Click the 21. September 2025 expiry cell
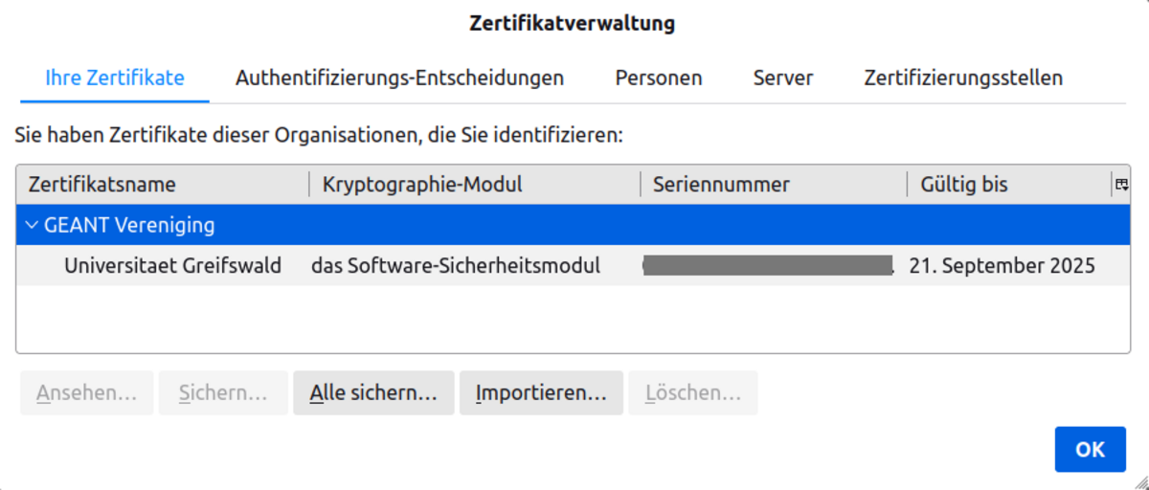Image resolution: width=1149 pixels, height=490 pixels. (1002, 266)
